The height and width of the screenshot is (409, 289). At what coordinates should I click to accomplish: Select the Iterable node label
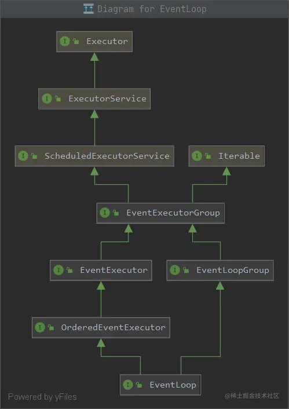point(239,156)
